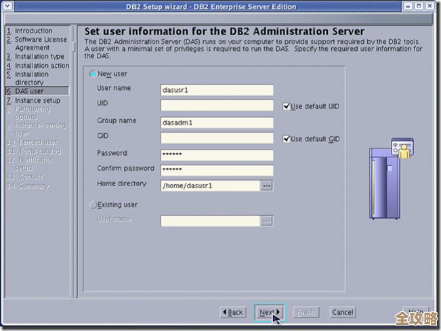The width and height of the screenshot is (441, 331).
Task: Click the User name field containing dasusr1
Action: pyautogui.click(x=217, y=89)
